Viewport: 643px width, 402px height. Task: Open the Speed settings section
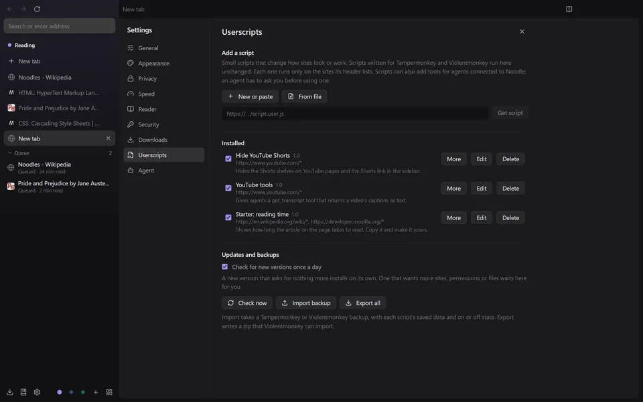(163, 94)
